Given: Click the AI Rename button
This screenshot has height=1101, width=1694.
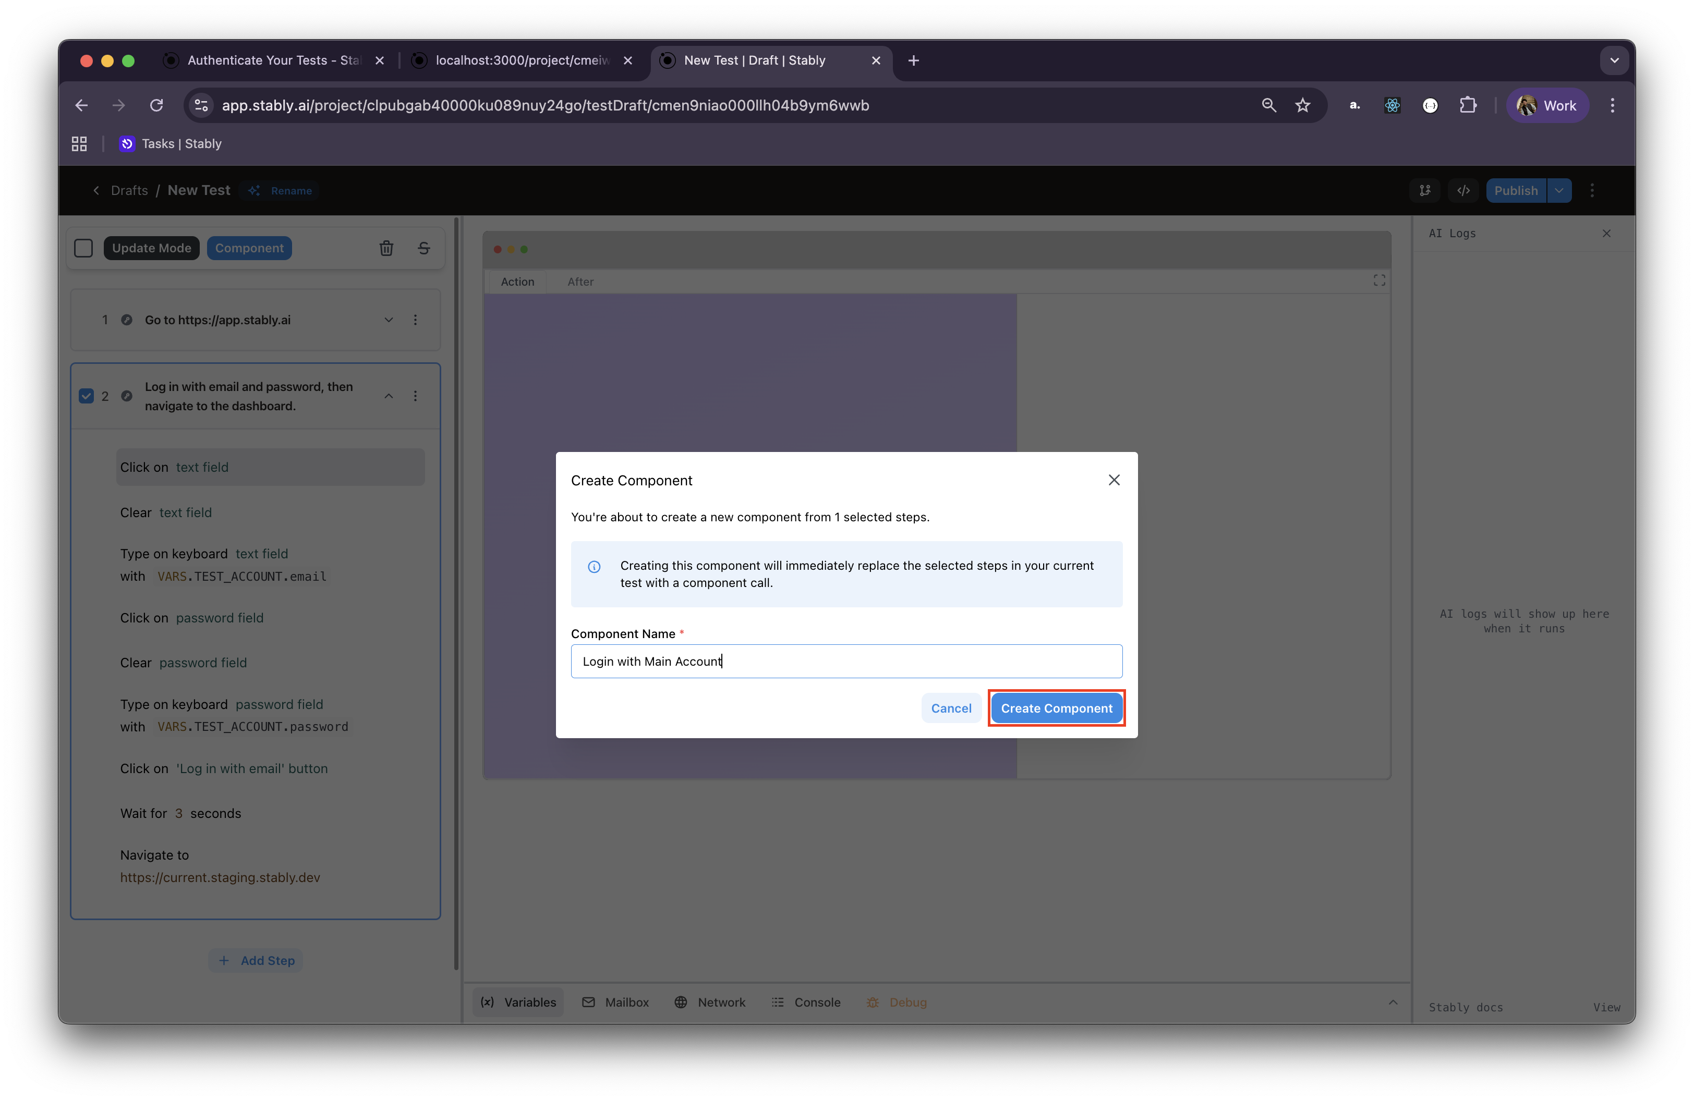Looking at the screenshot, I should click(x=280, y=190).
